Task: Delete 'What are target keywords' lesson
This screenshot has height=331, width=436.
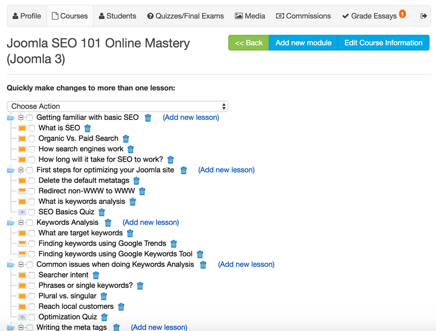Action: click(130, 233)
